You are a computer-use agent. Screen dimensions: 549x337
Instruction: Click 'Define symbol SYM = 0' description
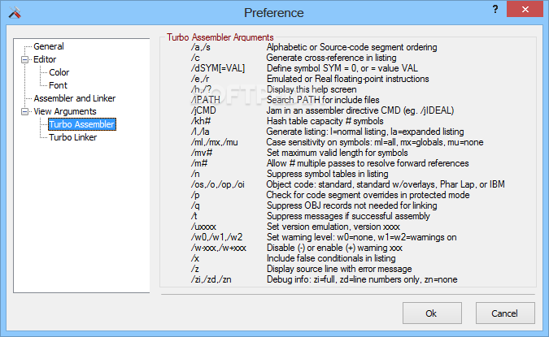point(342,68)
